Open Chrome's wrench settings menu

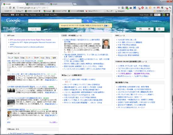[170, 8]
